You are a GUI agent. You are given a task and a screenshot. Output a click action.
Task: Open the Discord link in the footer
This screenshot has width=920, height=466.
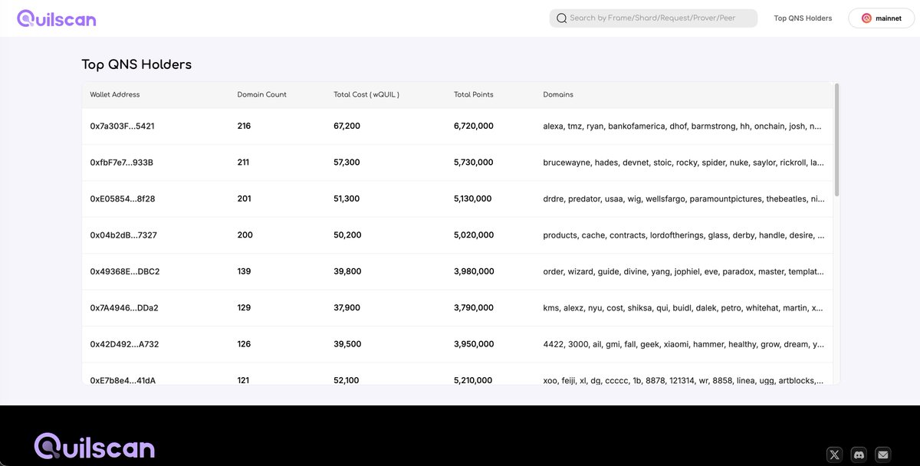pos(858,454)
